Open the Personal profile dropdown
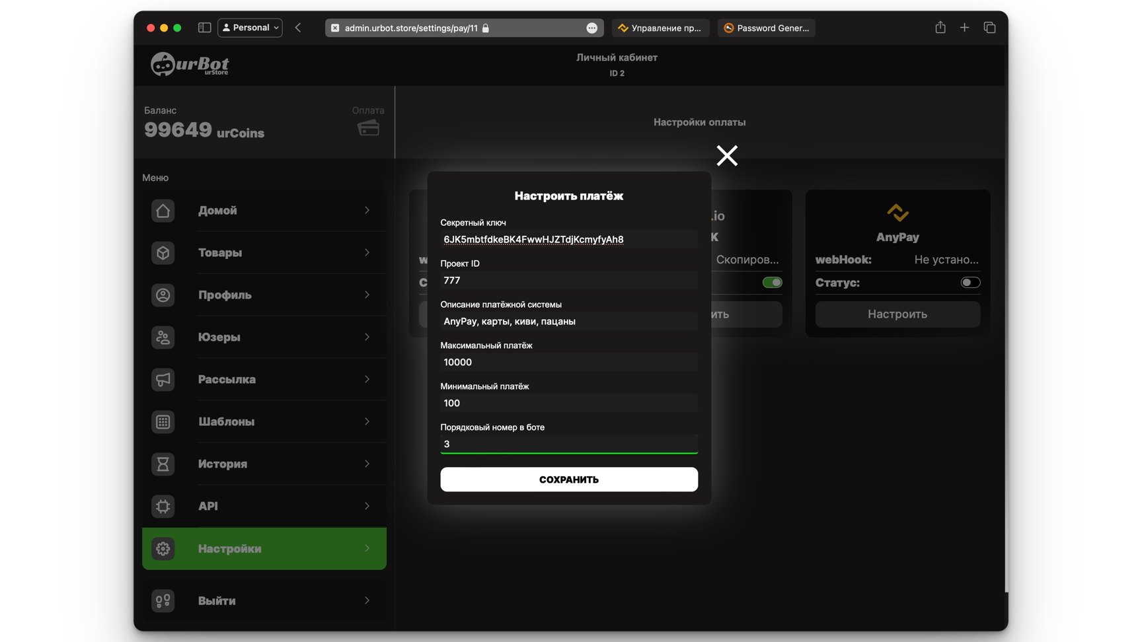The width and height of the screenshot is (1142, 642). (250, 28)
